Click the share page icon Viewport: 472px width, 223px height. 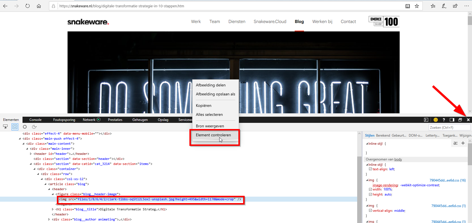pos(455,6)
